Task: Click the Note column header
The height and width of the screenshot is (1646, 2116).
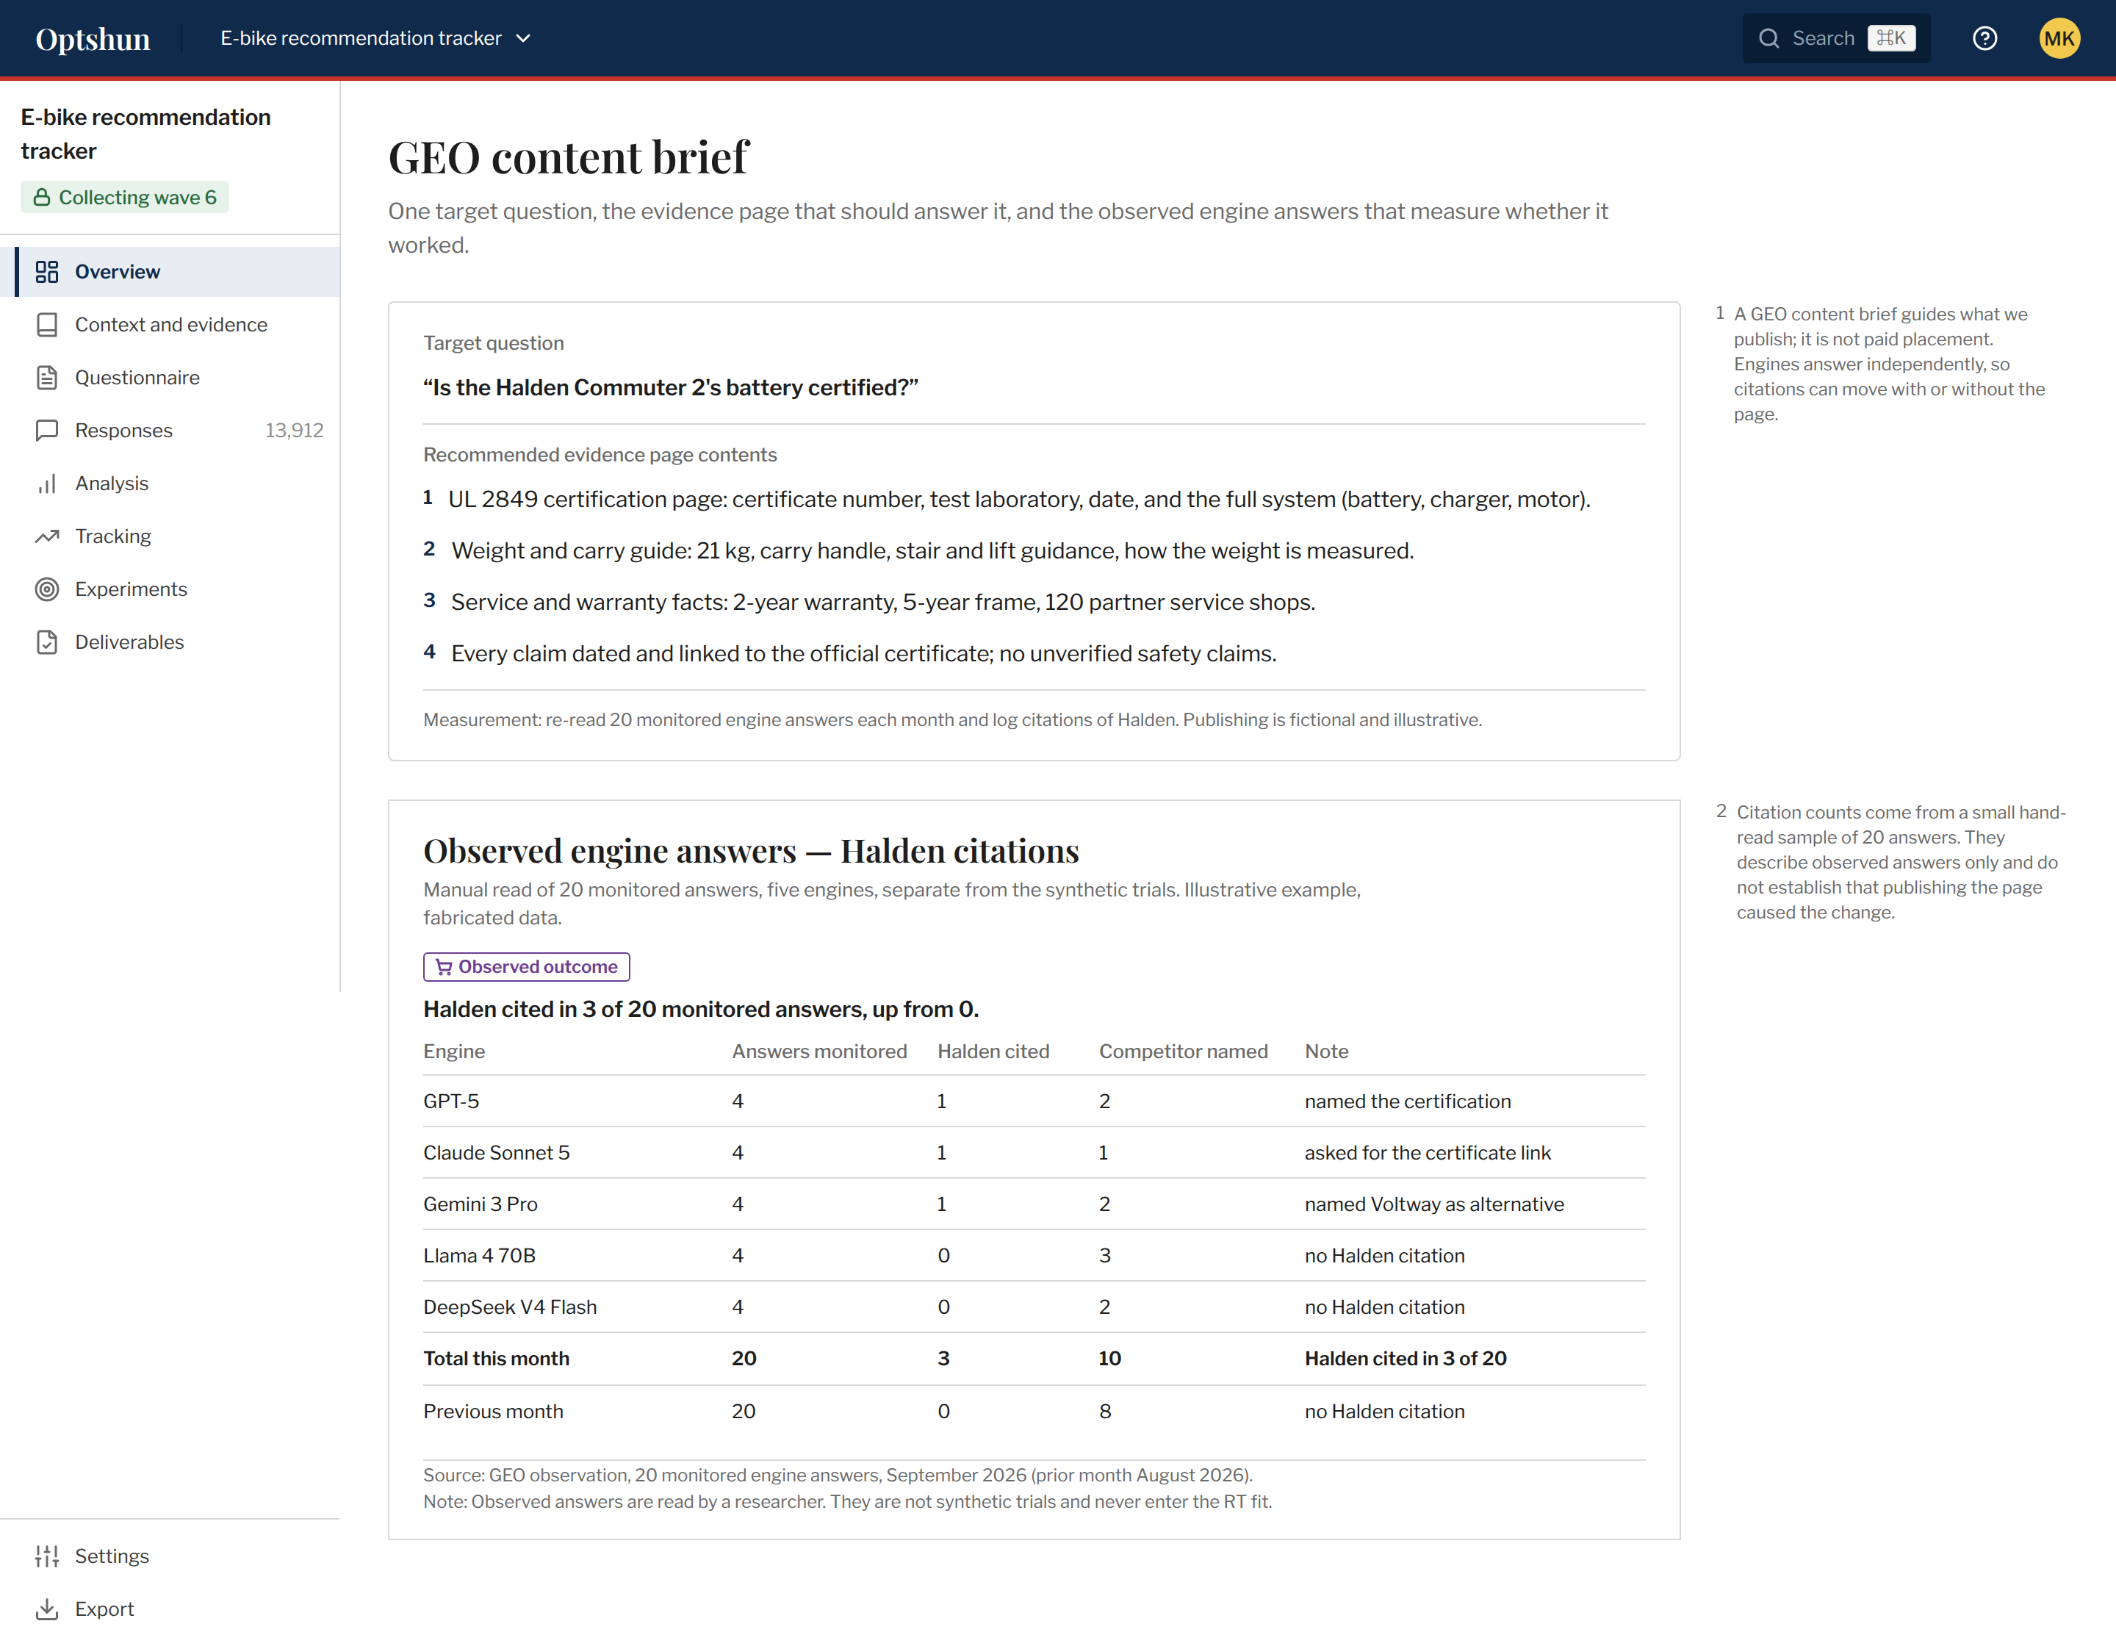Action: click(1326, 1051)
